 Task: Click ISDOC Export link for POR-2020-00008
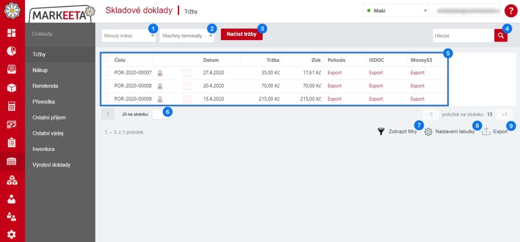(376, 86)
